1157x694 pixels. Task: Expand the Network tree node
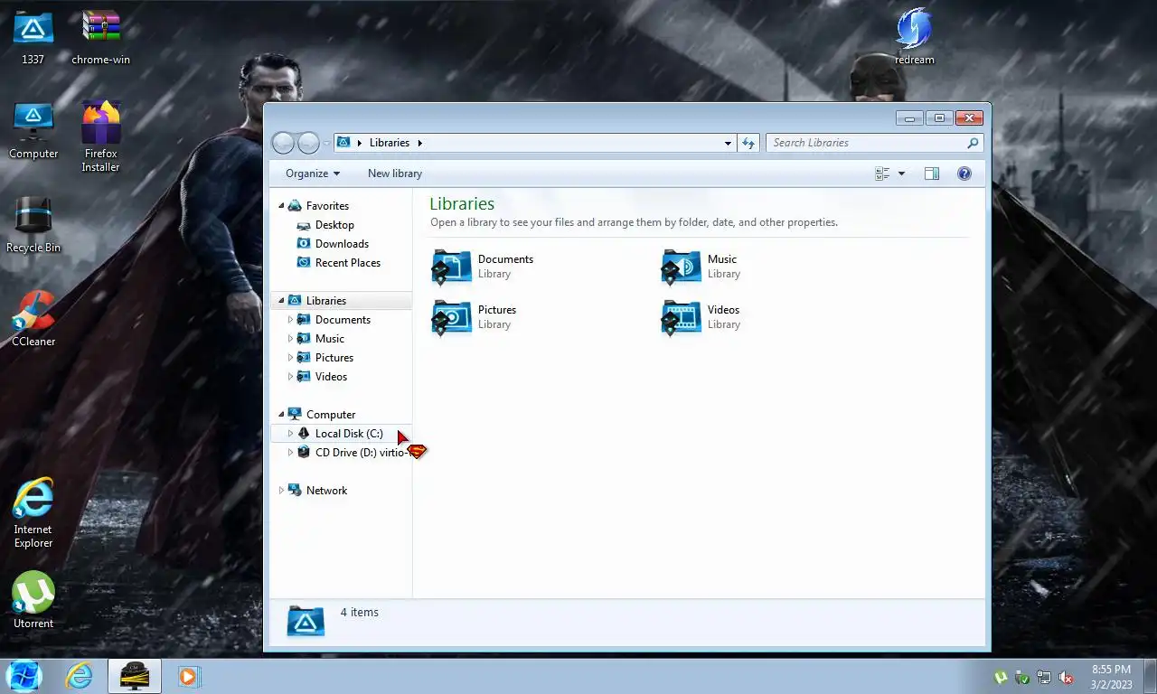(x=281, y=491)
